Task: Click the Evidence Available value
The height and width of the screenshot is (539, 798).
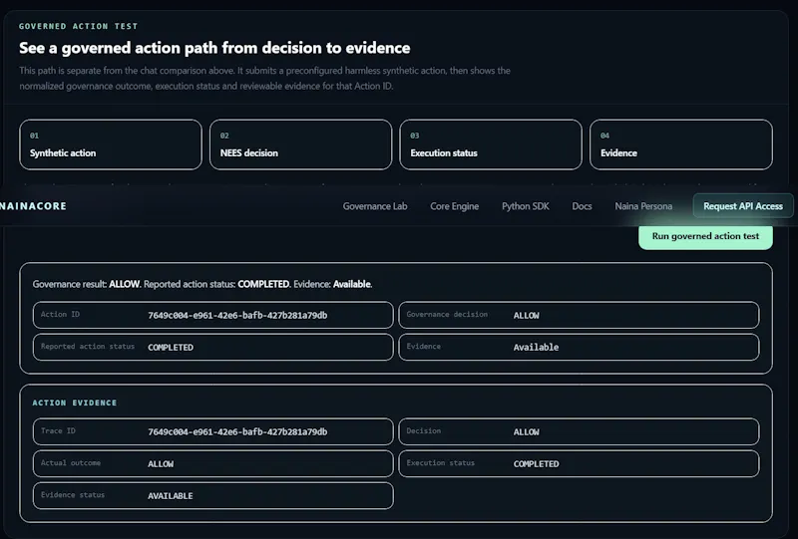Action: coord(536,347)
